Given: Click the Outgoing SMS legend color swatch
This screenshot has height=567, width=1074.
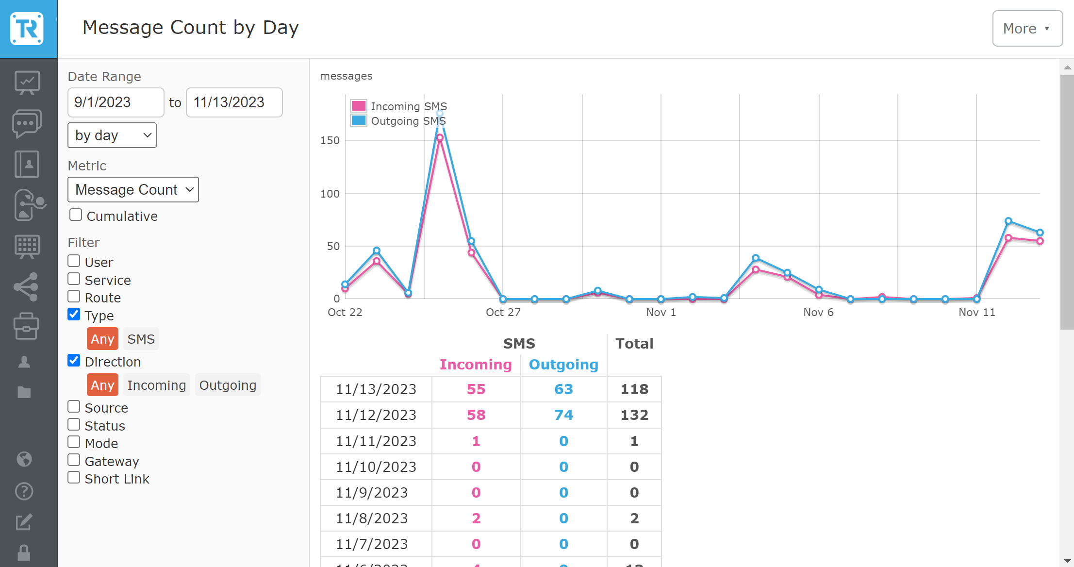Looking at the screenshot, I should coord(359,120).
